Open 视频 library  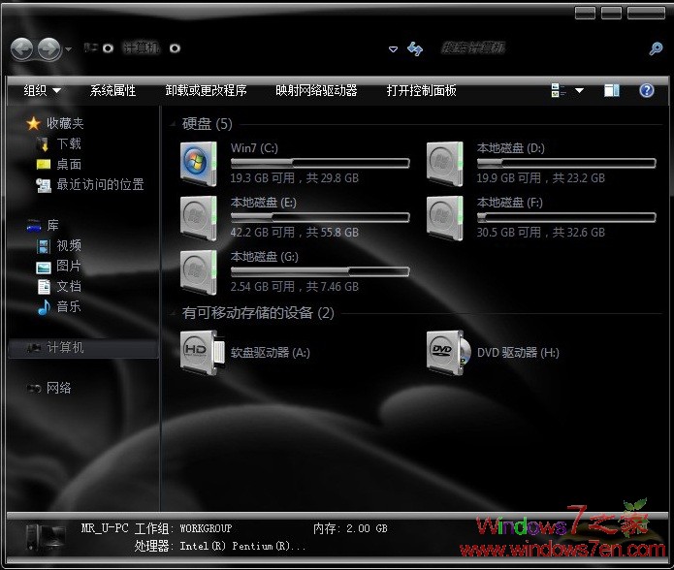(69, 245)
